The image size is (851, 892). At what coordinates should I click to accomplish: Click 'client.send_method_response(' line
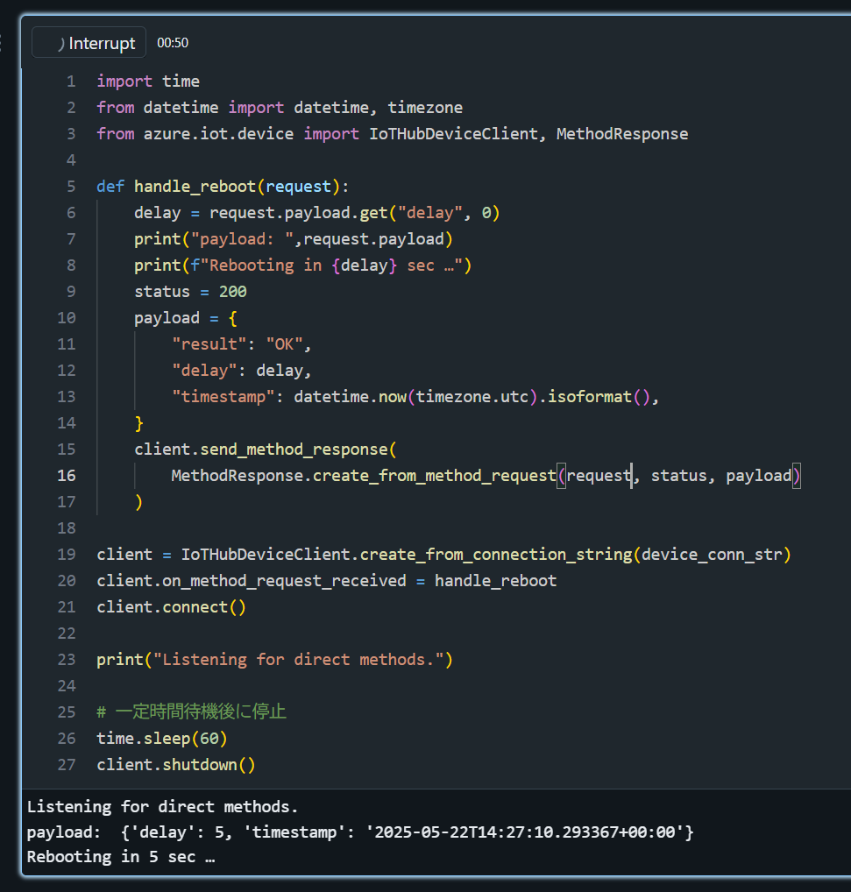pyautogui.click(x=265, y=450)
